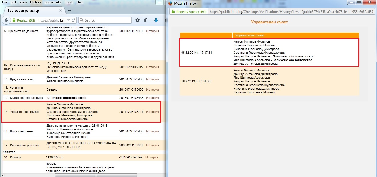Open История for Основна дейност по НКИД

pyautogui.click(x=152, y=67)
